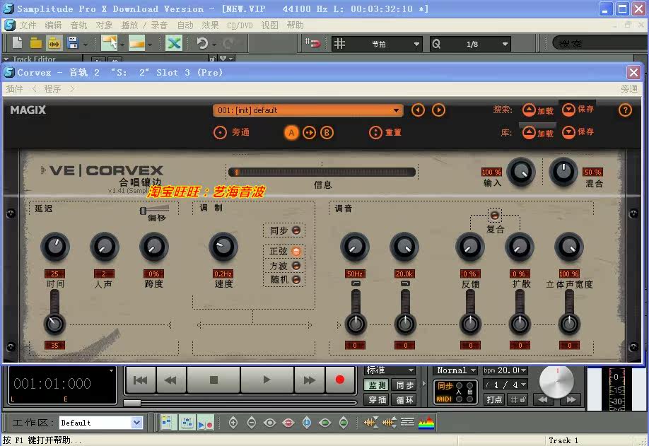Click the waveform horizontal zoom icon
This screenshot has width=649, height=446.
pos(371,423)
